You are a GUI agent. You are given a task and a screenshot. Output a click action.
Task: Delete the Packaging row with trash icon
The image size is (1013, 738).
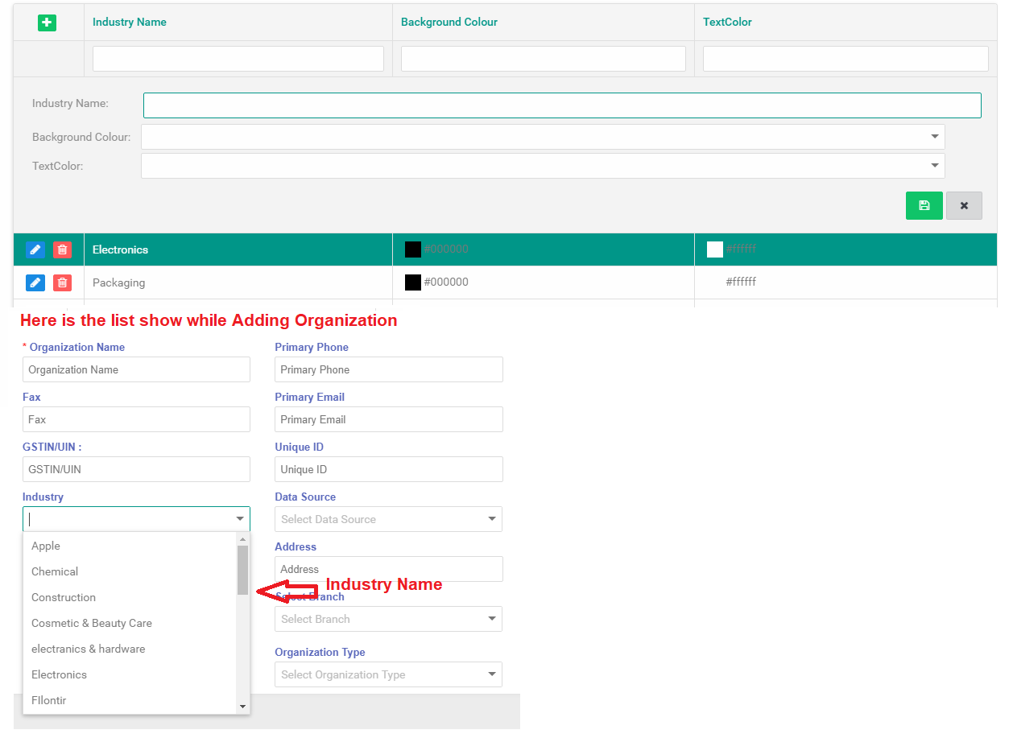[x=62, y=282]
